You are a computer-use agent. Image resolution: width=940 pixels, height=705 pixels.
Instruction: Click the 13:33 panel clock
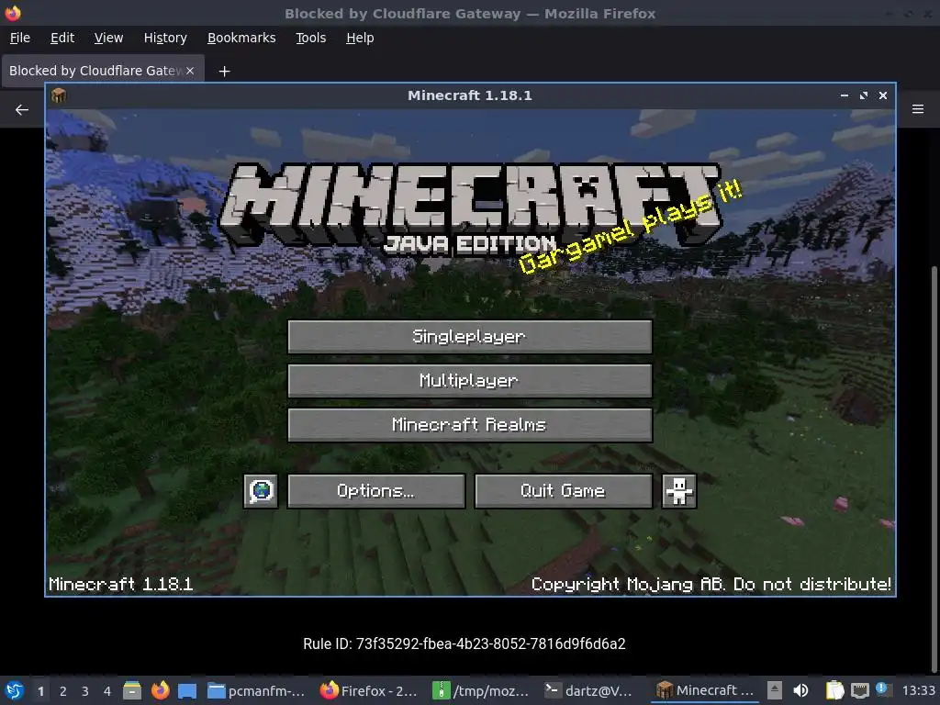(x=918, y=690)
